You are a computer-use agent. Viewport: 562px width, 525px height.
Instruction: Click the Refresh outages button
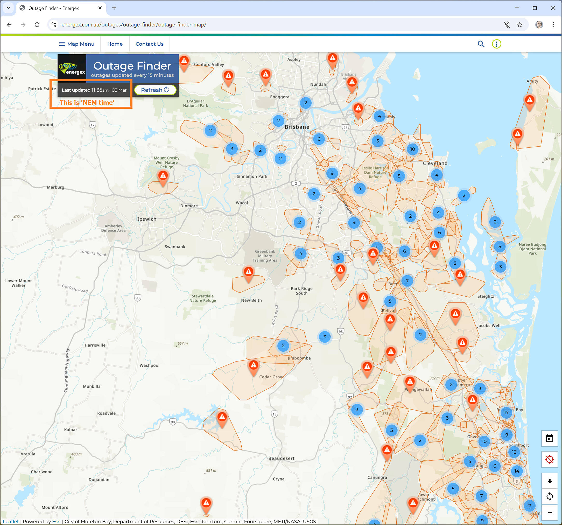click(155, 90)
